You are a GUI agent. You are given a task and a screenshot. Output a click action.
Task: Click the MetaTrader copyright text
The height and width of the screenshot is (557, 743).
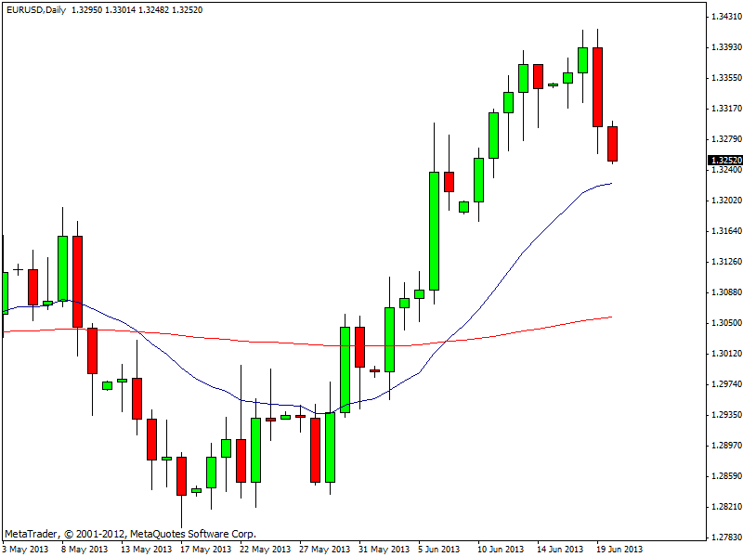[130, 534]
